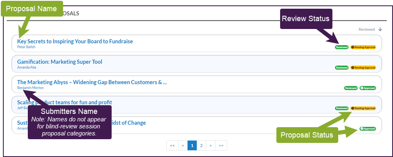Click submitter name Amanda Ake
Image resolution: width=393 pixels, height=157 pixels.
(x=27, y=67)
